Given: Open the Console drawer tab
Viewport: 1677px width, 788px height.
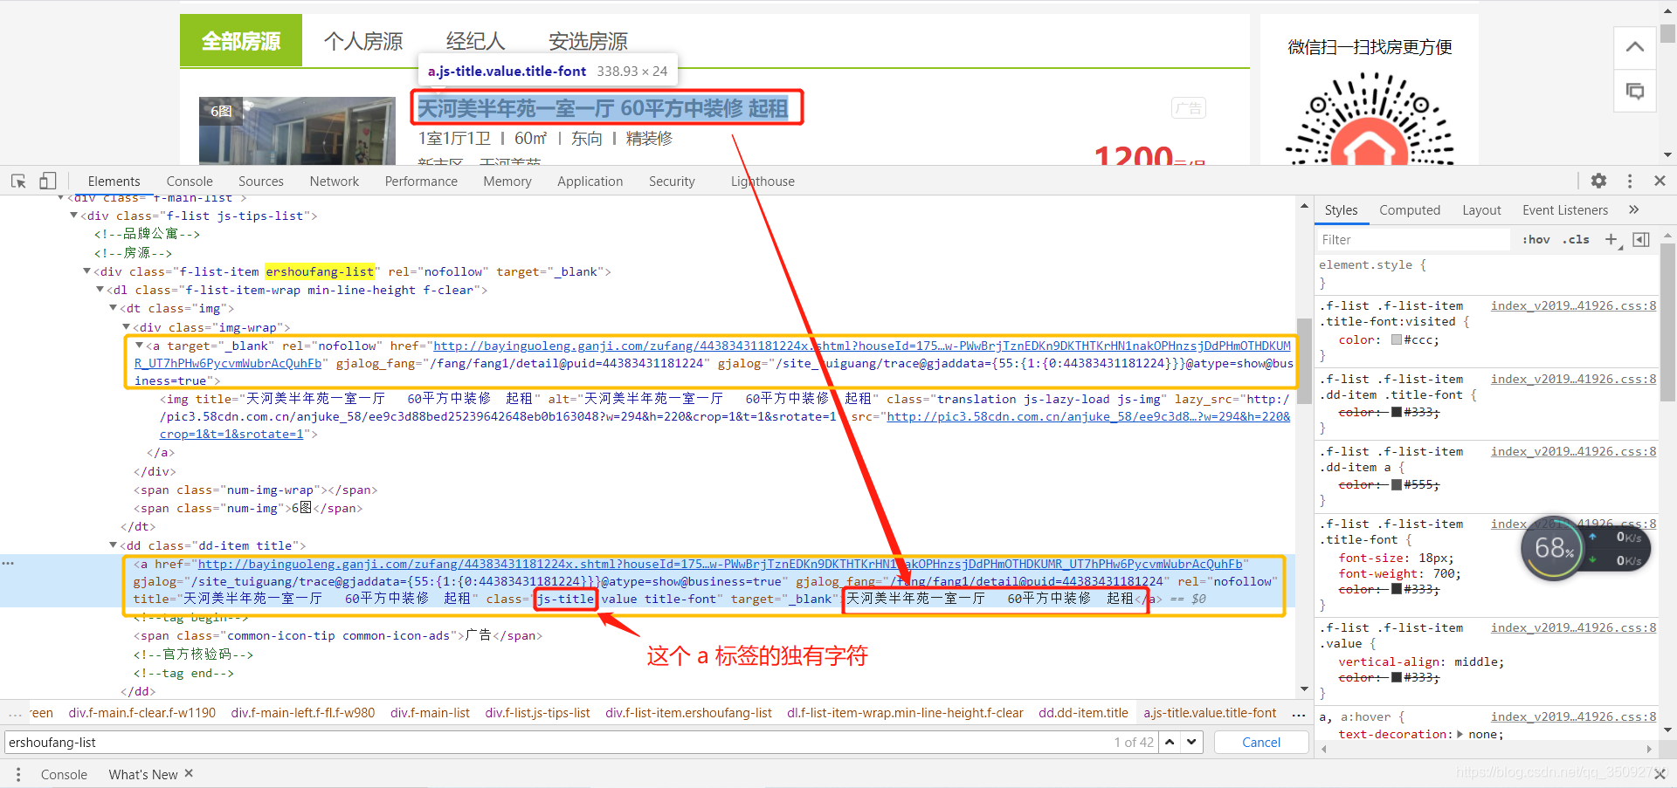Looking at the screenshot, I should [64, 774].
